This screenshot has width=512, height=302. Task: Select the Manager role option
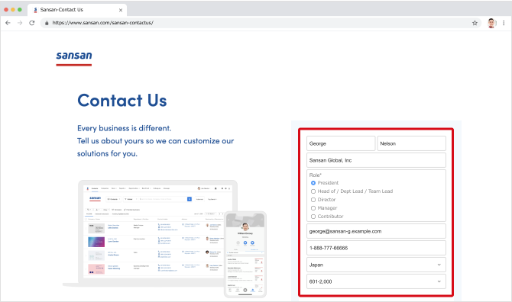pos(313,208)
